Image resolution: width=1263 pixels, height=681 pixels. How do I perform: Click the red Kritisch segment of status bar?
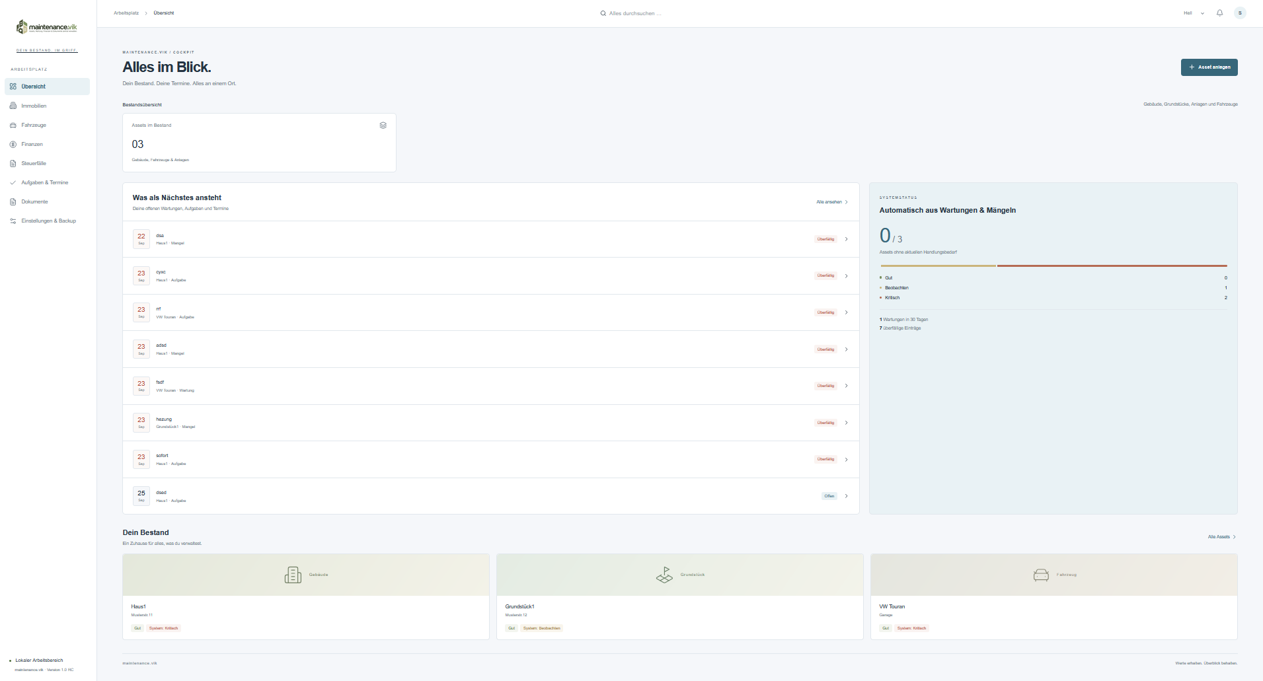(x=1112, y=266)
